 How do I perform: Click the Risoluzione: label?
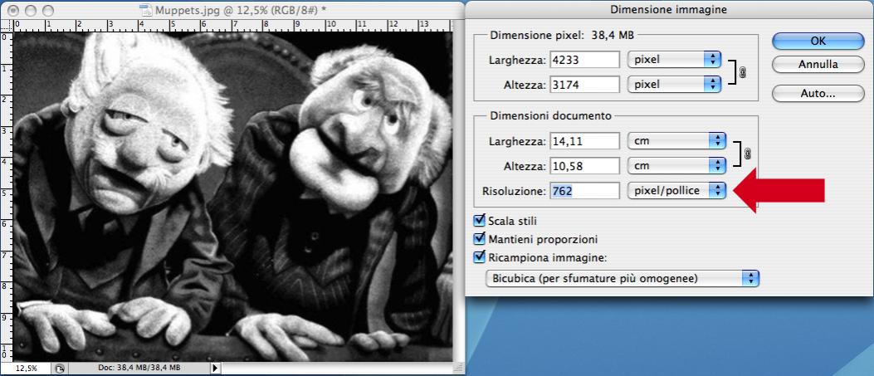(513, 191)
